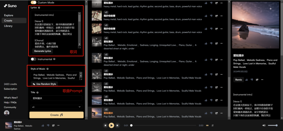Click the speaker volume icon
The width and height of the screenshot is (283, 131).
click(x=264, y=125)
